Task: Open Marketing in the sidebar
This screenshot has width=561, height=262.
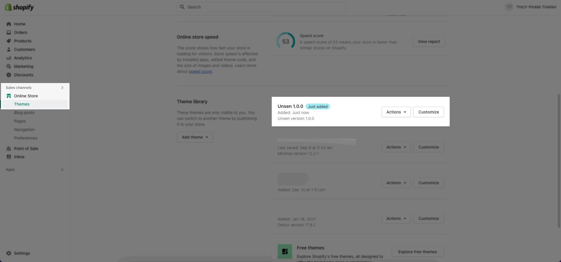Action: (x=24, y=66)
